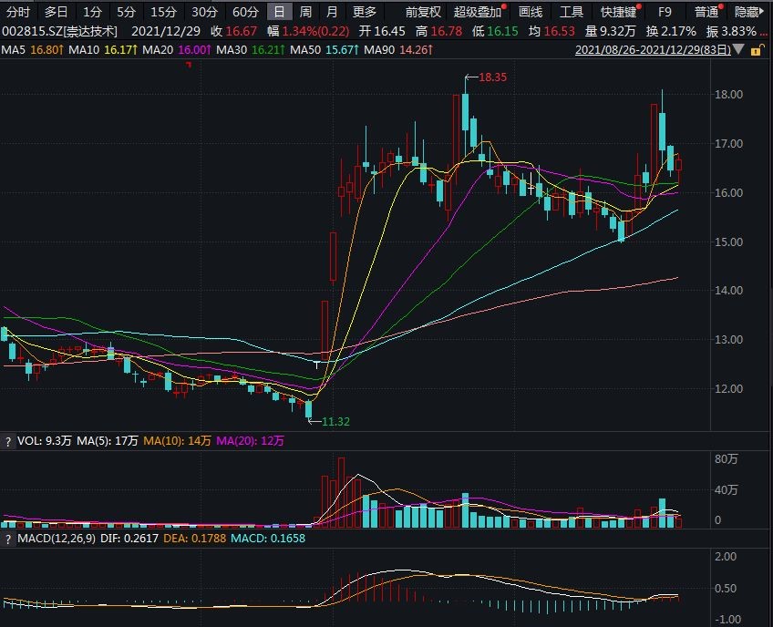Click the MA(5): 17万 volume label
This screenshot has height=627, width=773.
(x=107, y=441)
